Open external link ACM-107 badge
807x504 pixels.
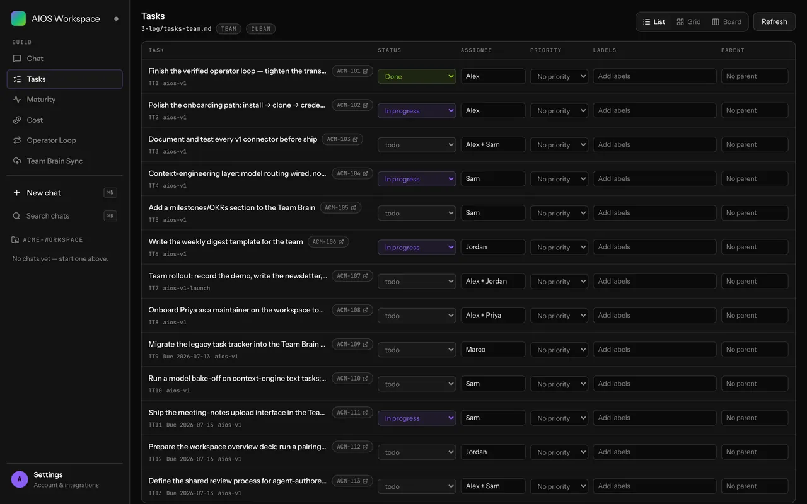(x=352, y=276)
